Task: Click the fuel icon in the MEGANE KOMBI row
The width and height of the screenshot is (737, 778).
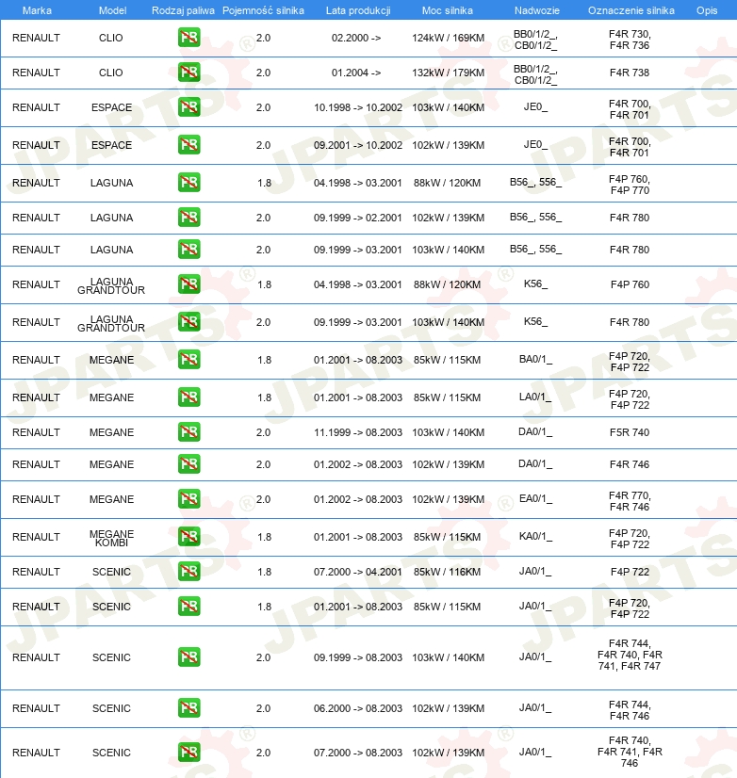Action: tap(188, 537)
